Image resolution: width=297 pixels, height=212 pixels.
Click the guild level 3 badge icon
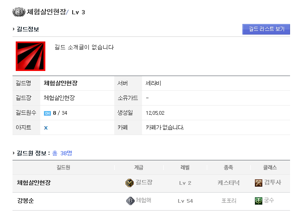19,12
